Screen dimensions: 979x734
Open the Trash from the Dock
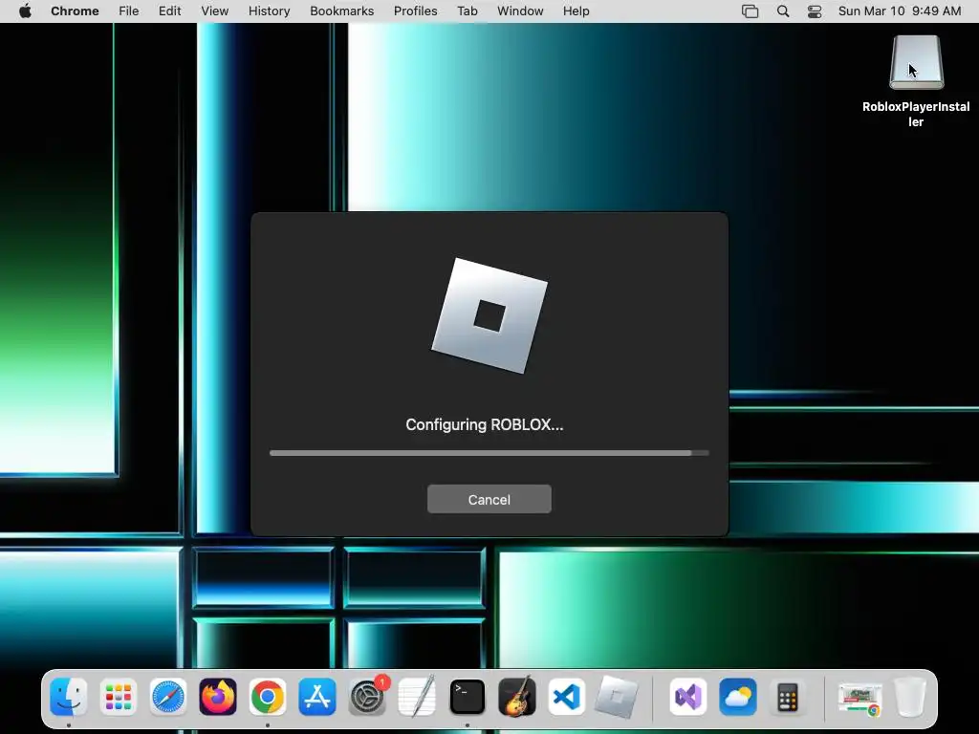click(x=910, y=697)
